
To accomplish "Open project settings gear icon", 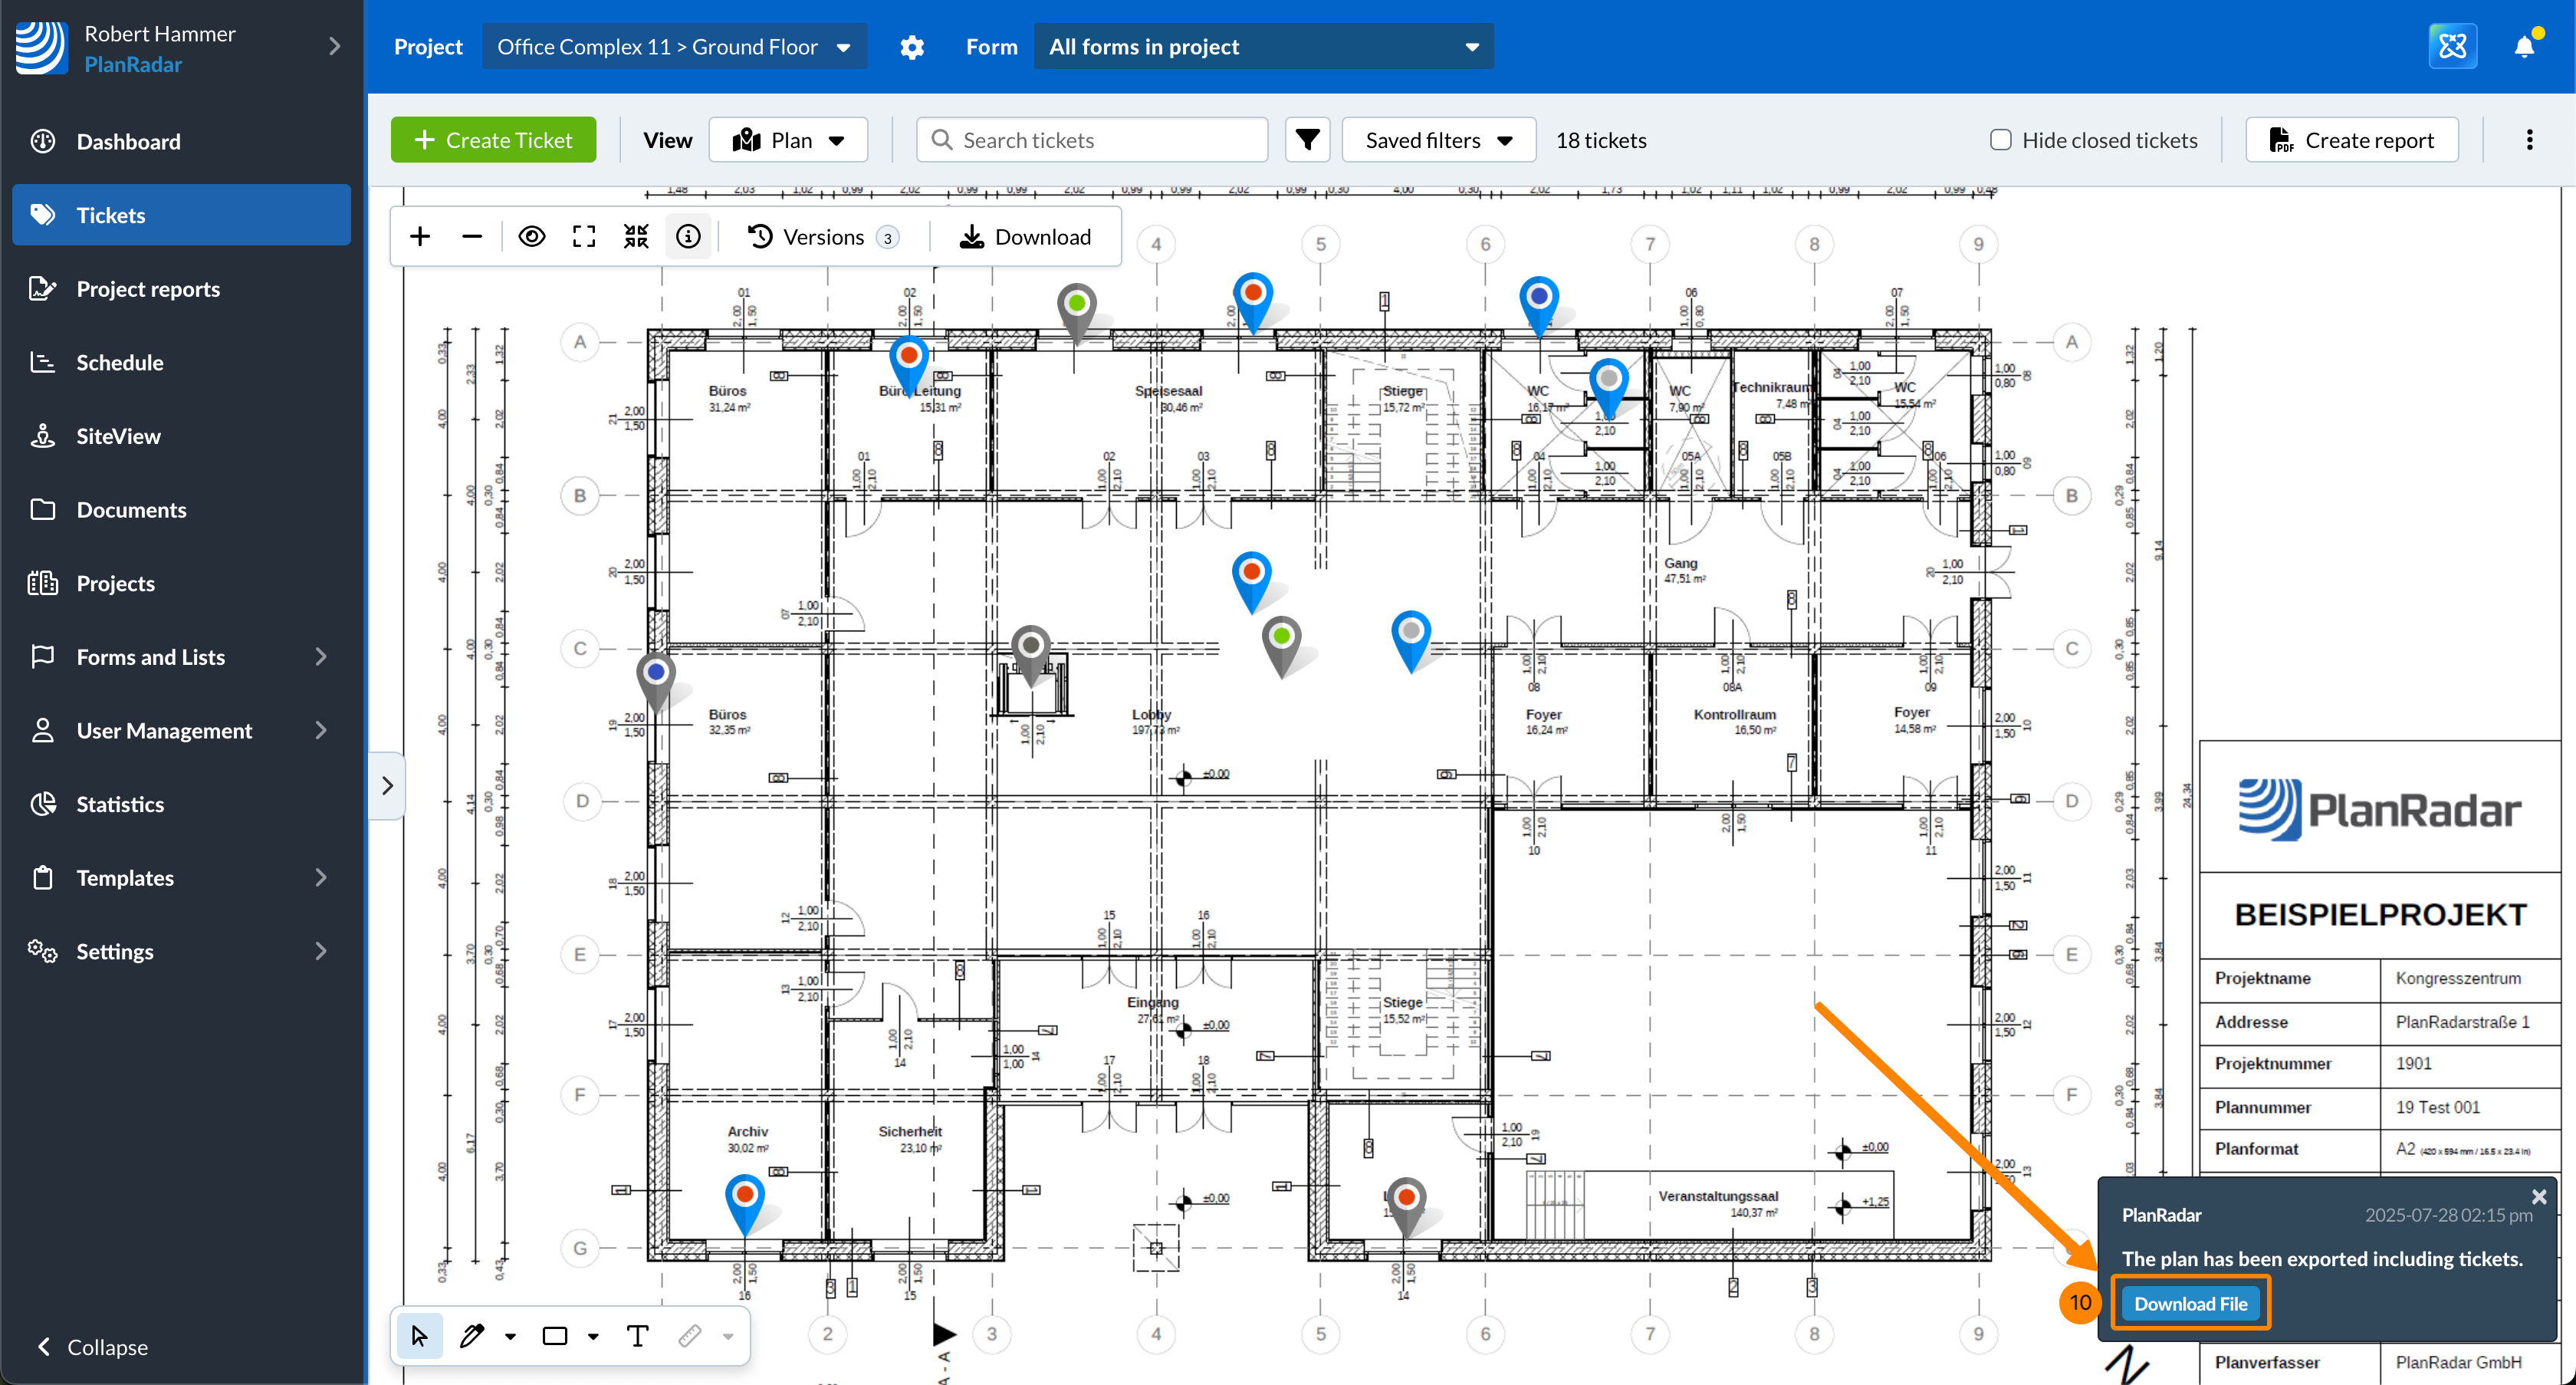I will click(912, 47).
